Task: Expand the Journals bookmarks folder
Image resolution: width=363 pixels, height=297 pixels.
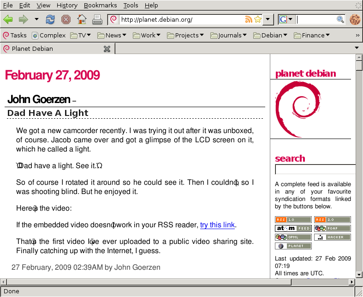Action: click(228, 35)
